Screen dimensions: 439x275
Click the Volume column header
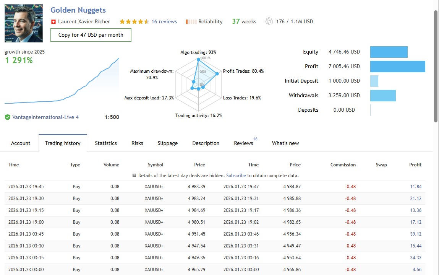112,165
